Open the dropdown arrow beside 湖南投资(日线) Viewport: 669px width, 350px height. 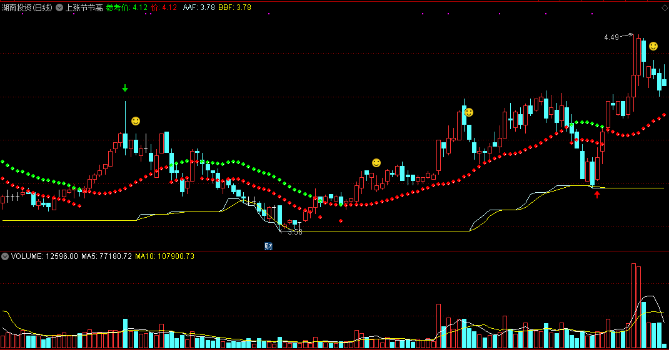pyautogui.click(x=59, y=7)
